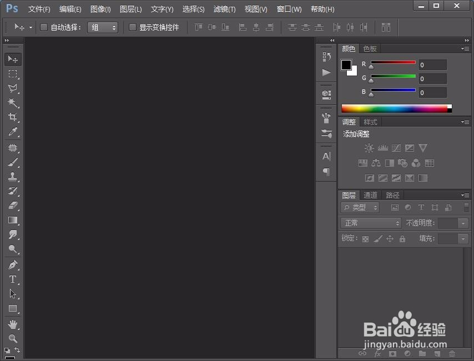
Task: Click the G value input field
Action: tap(432, 79)
